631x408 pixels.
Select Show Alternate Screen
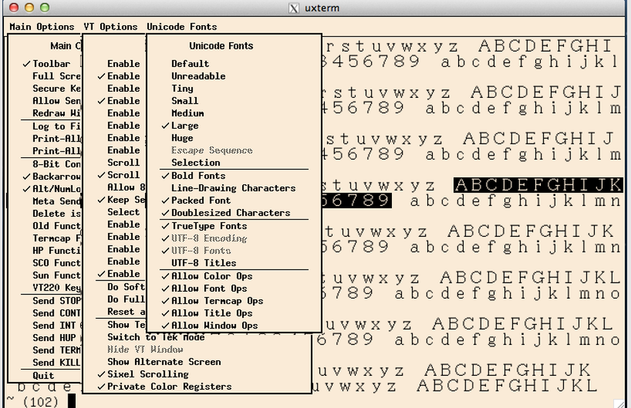[x=164, y=362]
